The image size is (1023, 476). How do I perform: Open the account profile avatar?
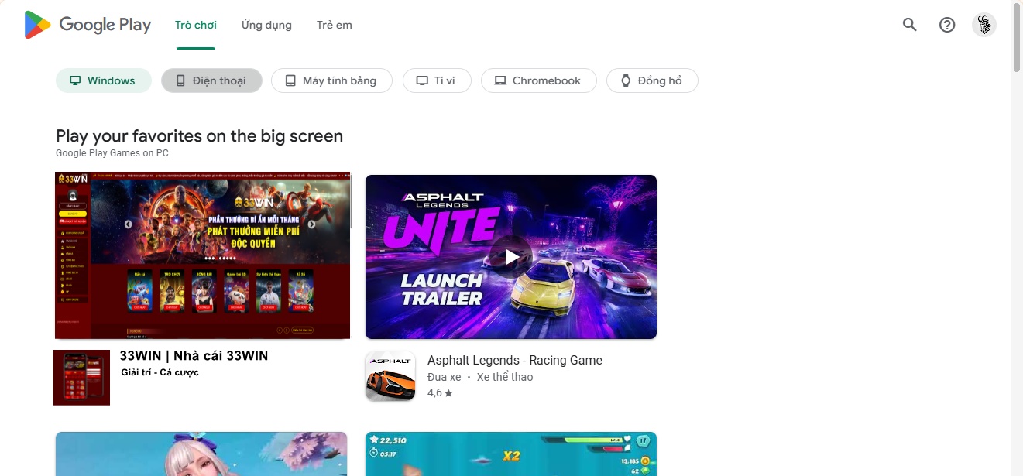click(x=984, y=25)
